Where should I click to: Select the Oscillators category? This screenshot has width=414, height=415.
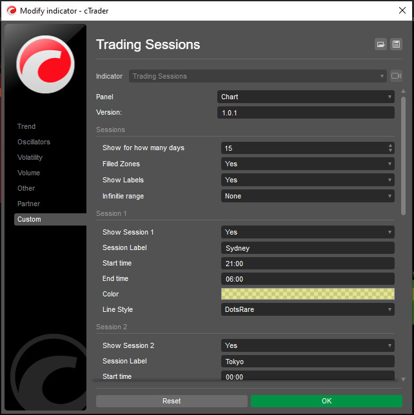(x=34, y=142)
